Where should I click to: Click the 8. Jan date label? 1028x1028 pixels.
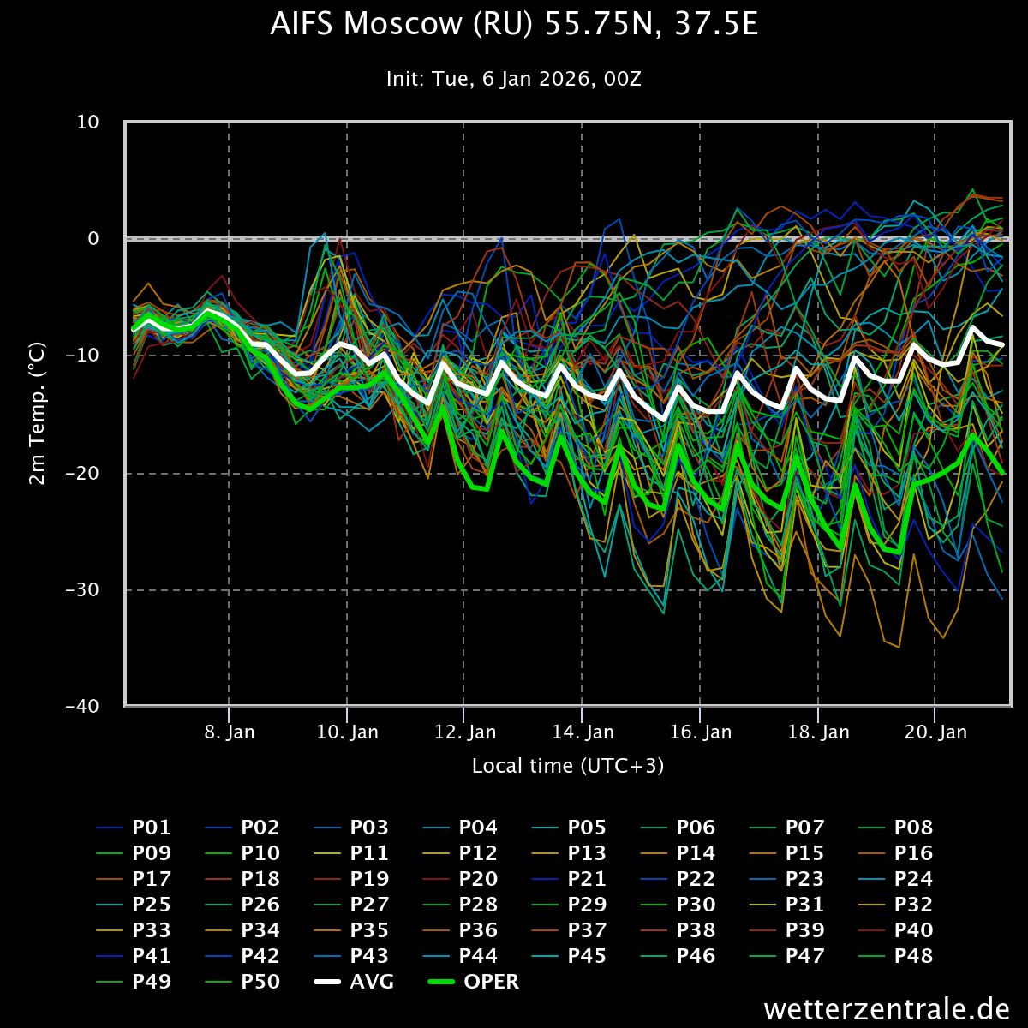click(x=230, y=732)
